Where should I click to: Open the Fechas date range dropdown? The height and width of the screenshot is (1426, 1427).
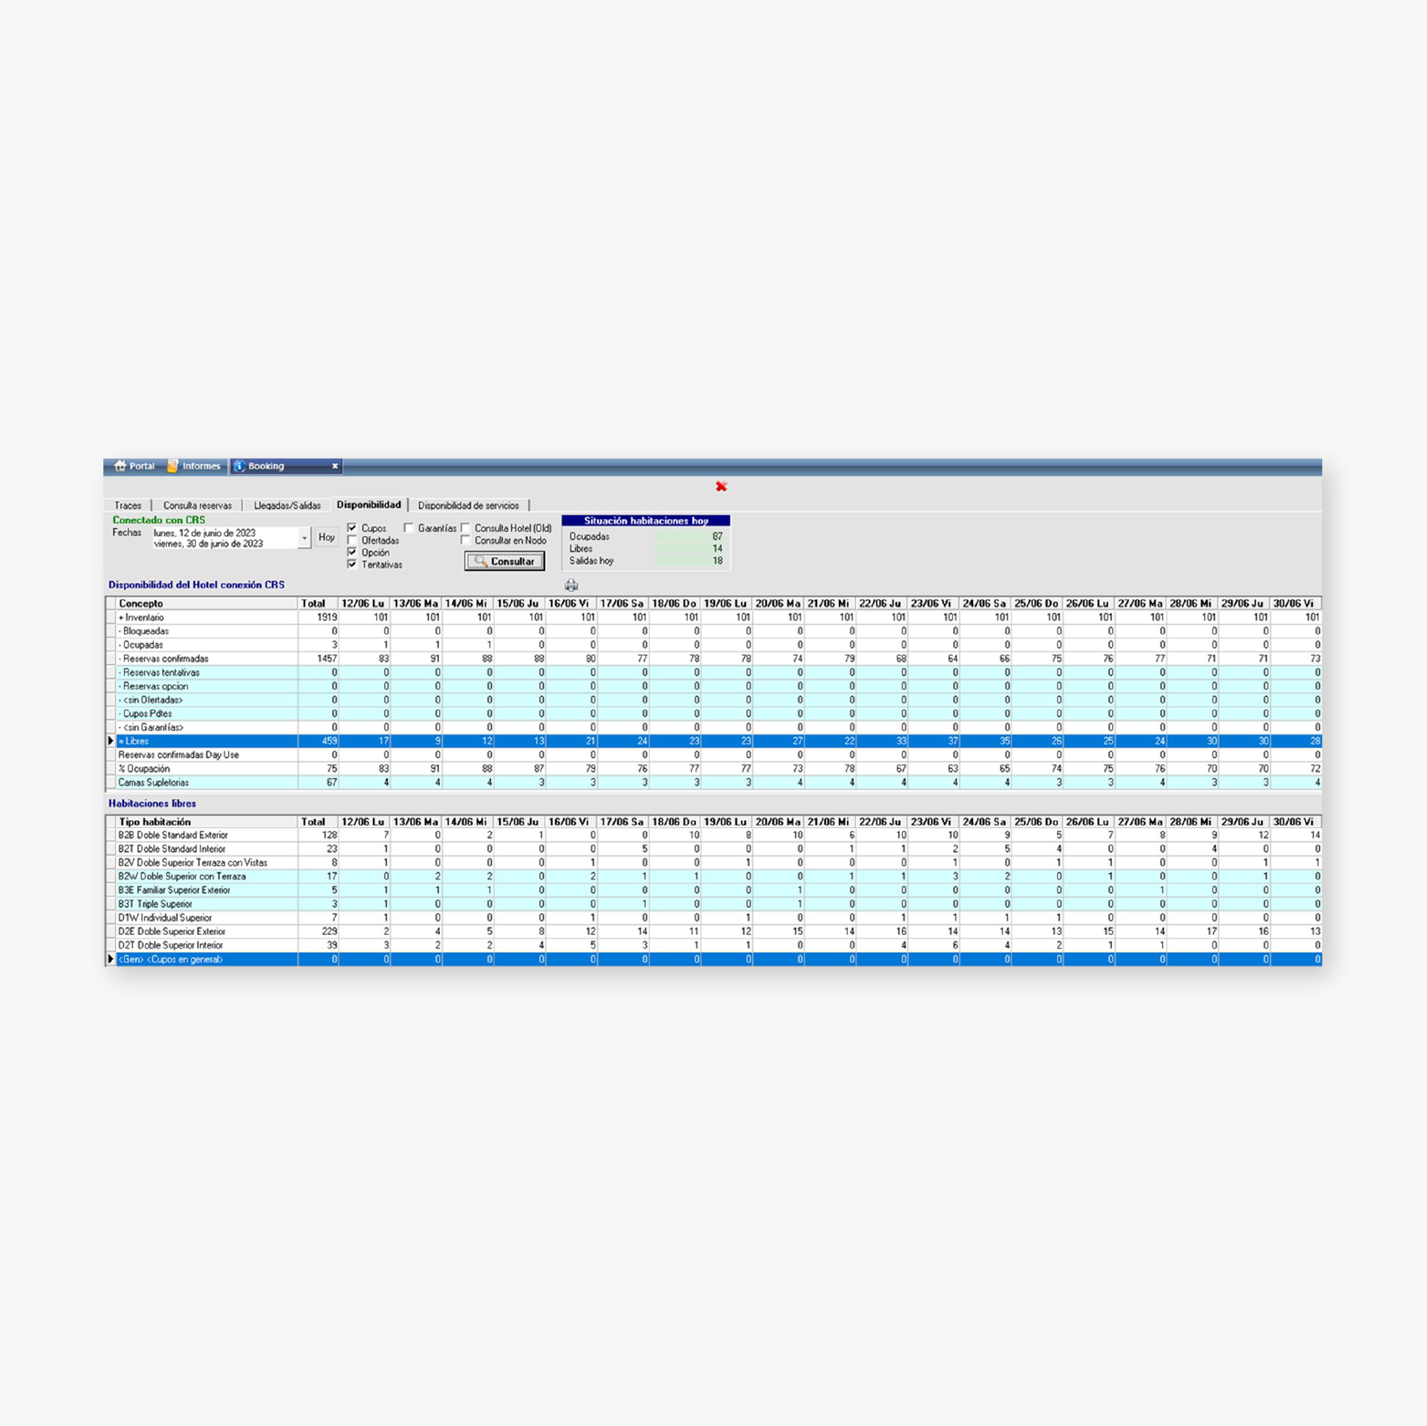click(304, 537)
